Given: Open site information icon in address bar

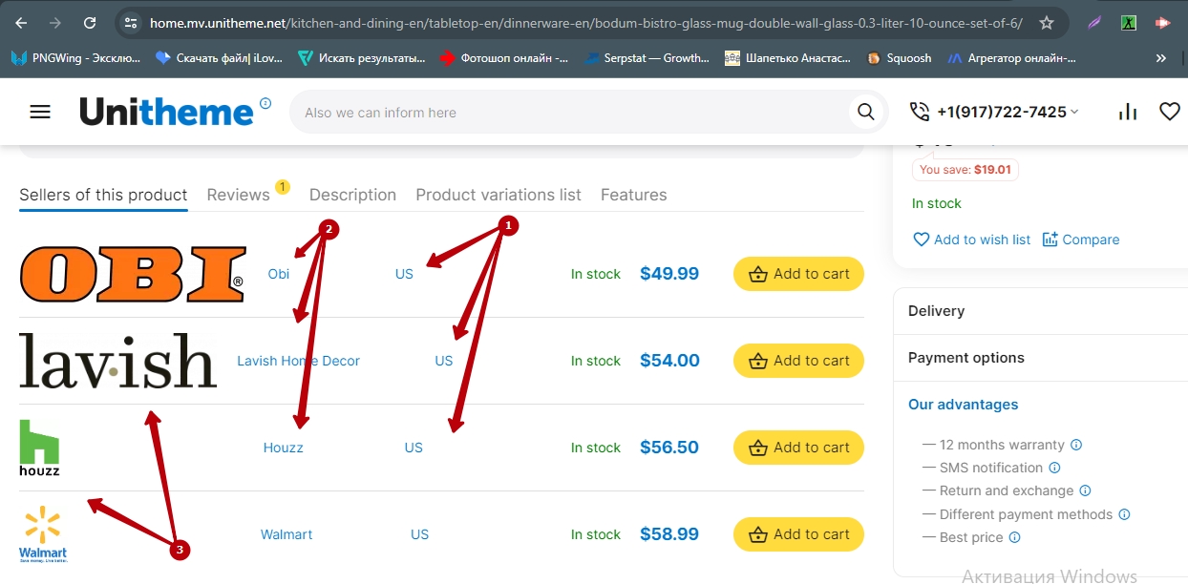Looking at the screenshot, I should tap(132, 22).
